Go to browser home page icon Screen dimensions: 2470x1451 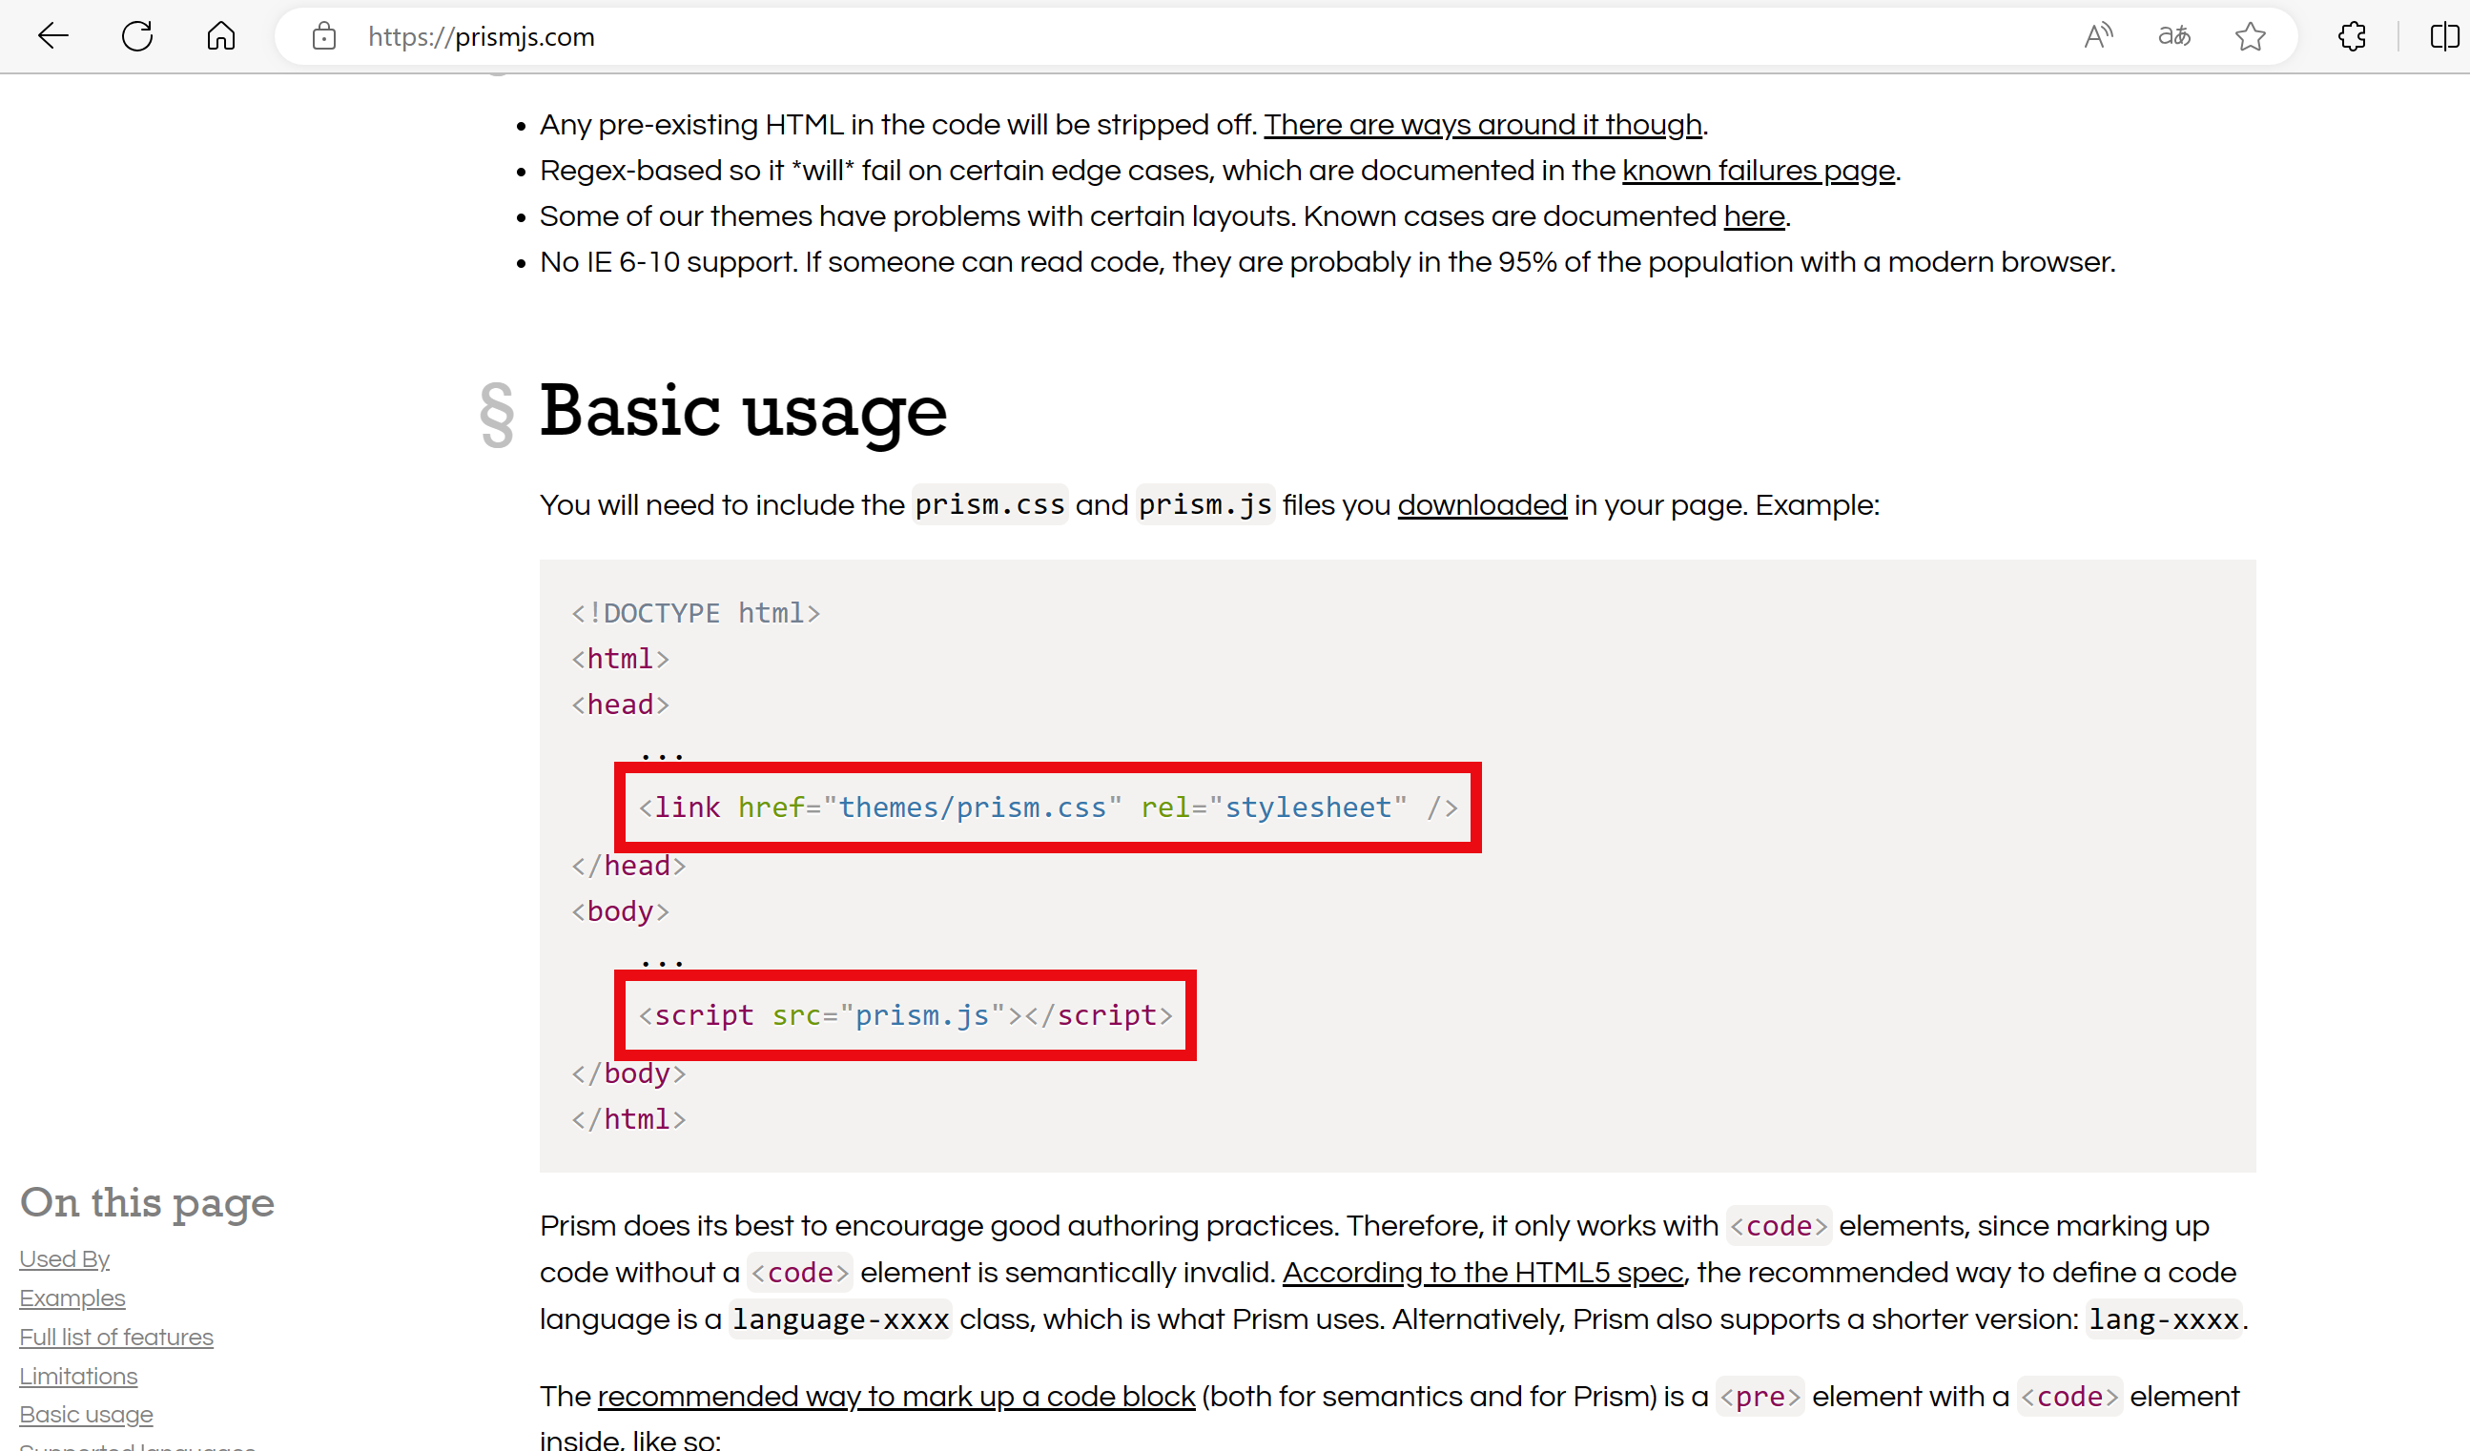[221, 36]
